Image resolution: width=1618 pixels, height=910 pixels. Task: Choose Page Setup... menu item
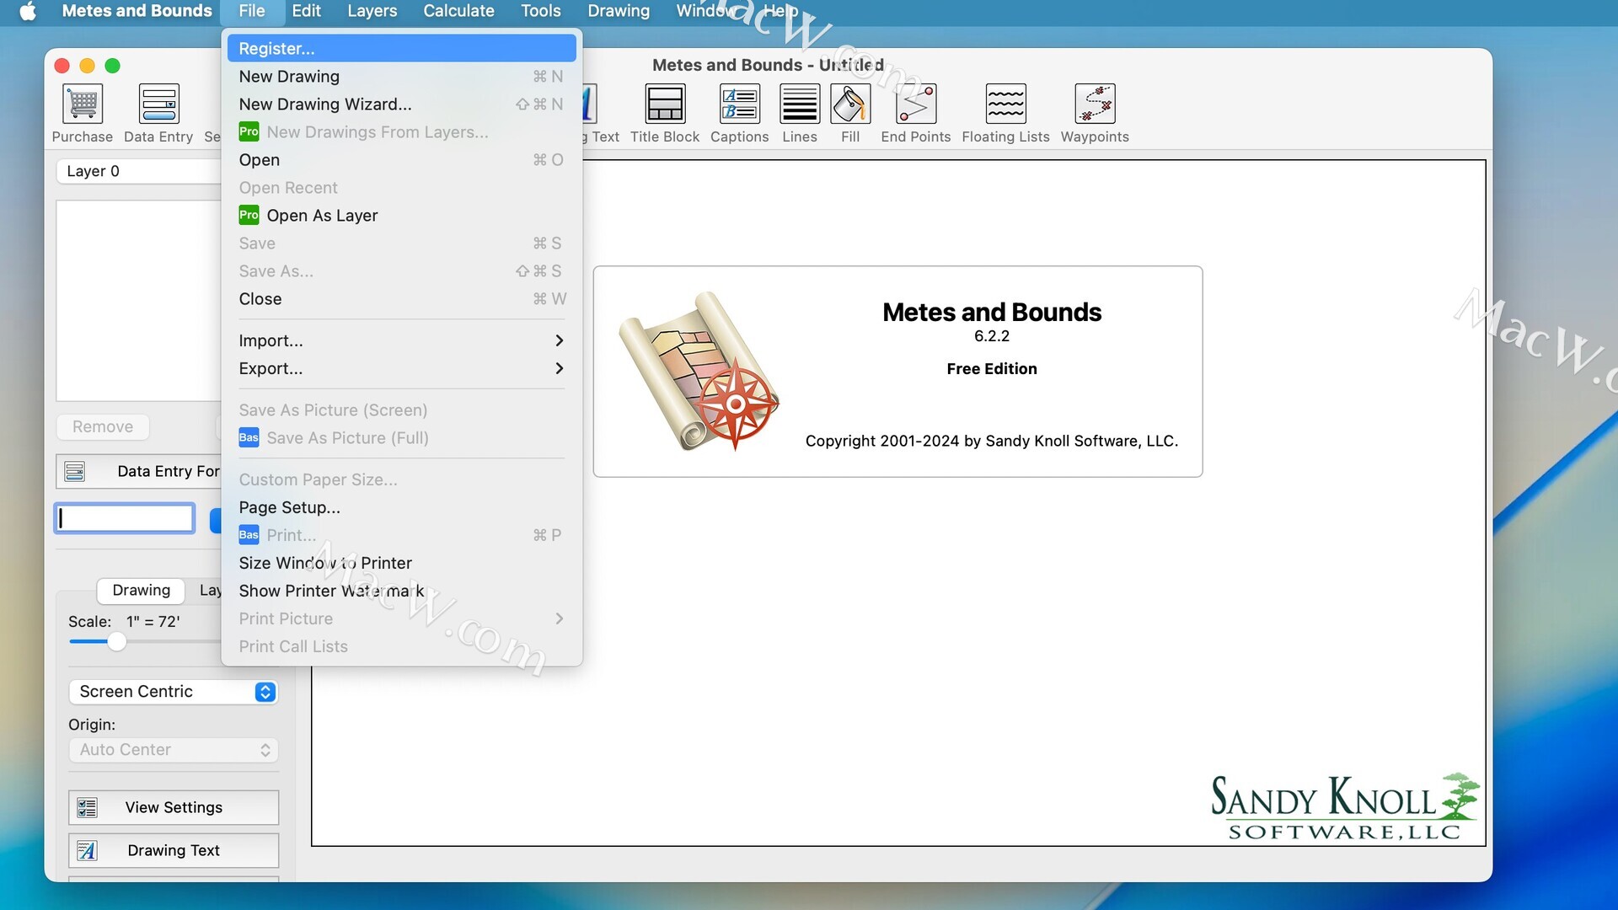click(402, 507)
